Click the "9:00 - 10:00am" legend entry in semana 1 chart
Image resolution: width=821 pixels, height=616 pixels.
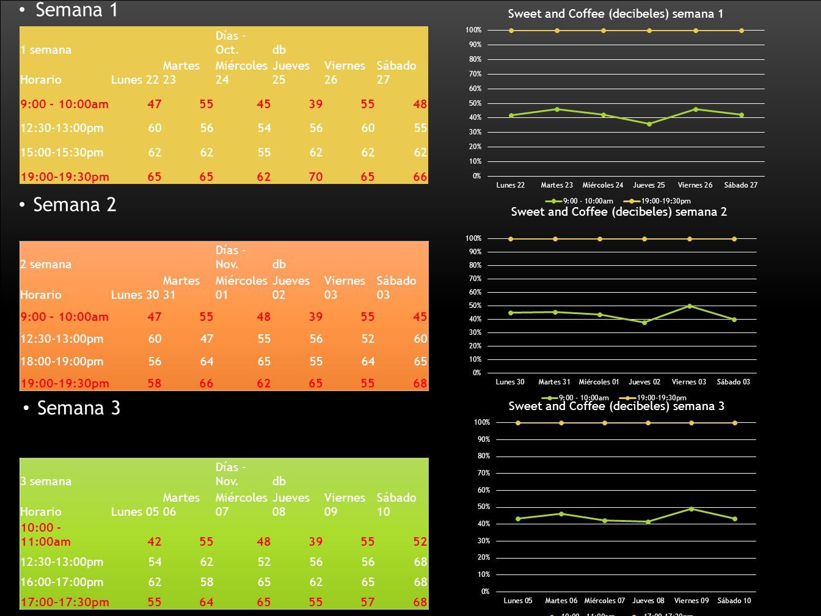pyautogui.click(x=580, y=201)
